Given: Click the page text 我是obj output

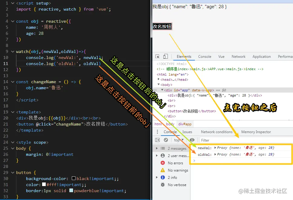Looking at the screenshot, I should pyautogui.click(x=189, y=7).
